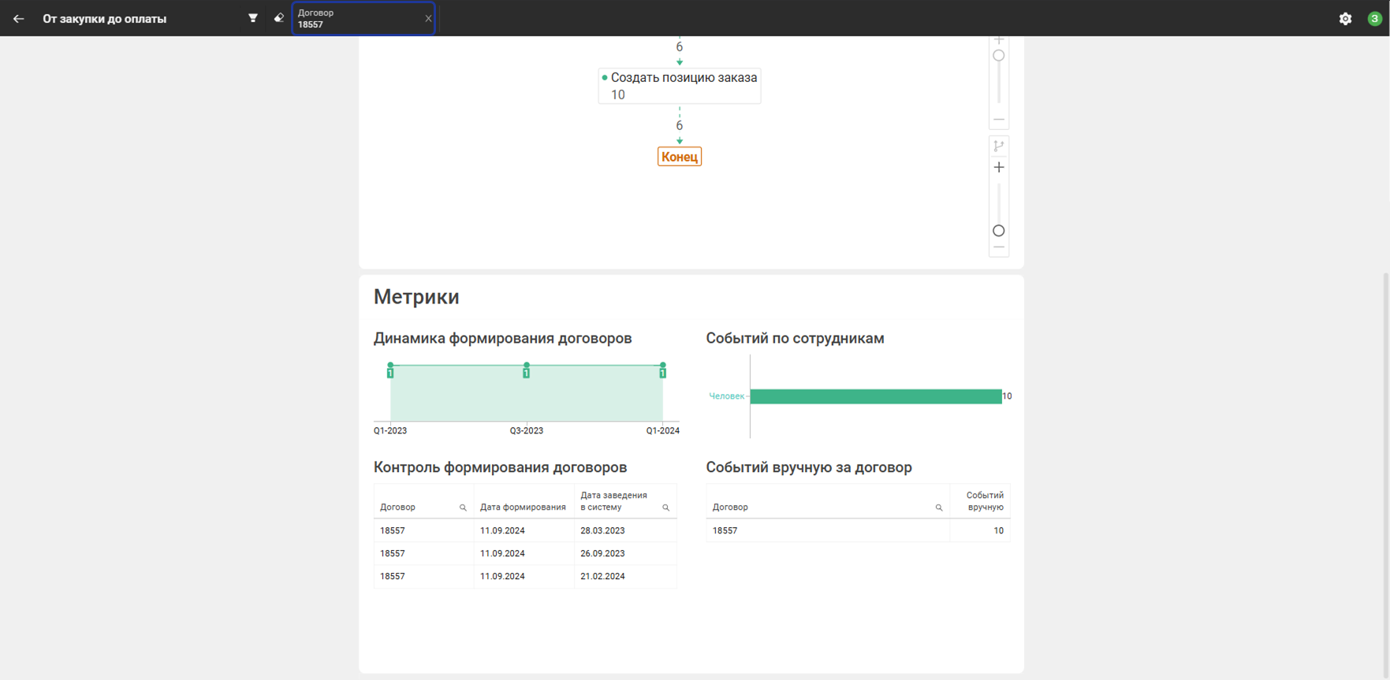Open settings via the gear icon
The image size is (1390, 680).
point(1345,19)
